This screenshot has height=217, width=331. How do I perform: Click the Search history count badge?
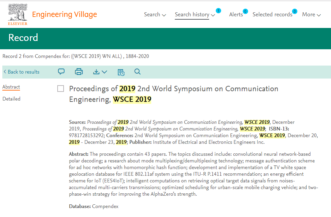click(218, 11)
